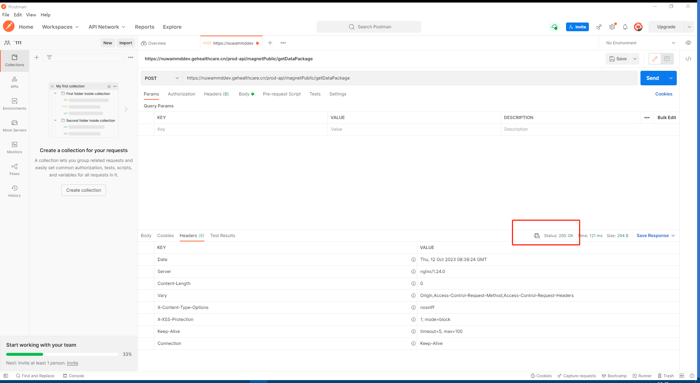The width and height of the screenshot is (700, 383).
Task: Open the View menu
Action: point(31,15)
